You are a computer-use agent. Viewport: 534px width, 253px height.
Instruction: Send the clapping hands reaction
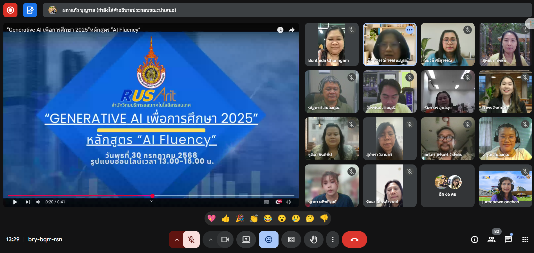254,218
